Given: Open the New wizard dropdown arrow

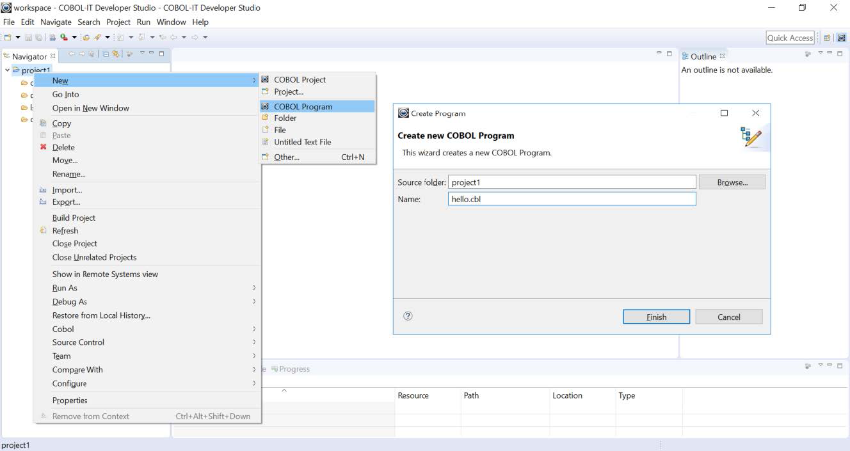Looking at the screenshot, I should pyautogui.click(x=18, y=38).
